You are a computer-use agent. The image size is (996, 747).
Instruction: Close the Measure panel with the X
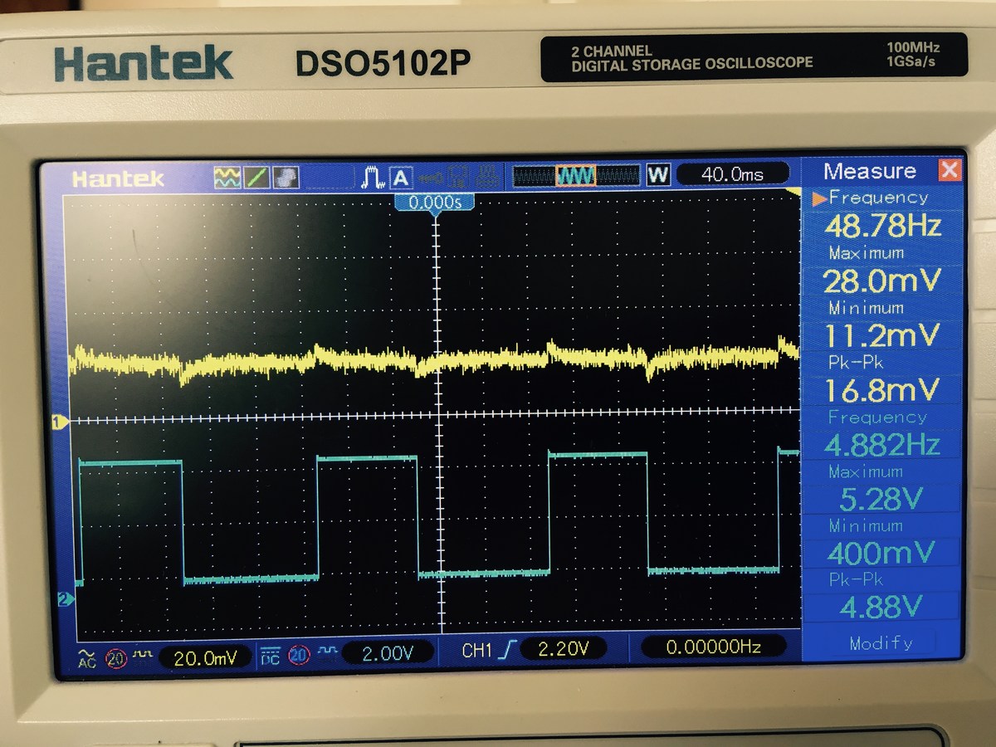[949, 170]
